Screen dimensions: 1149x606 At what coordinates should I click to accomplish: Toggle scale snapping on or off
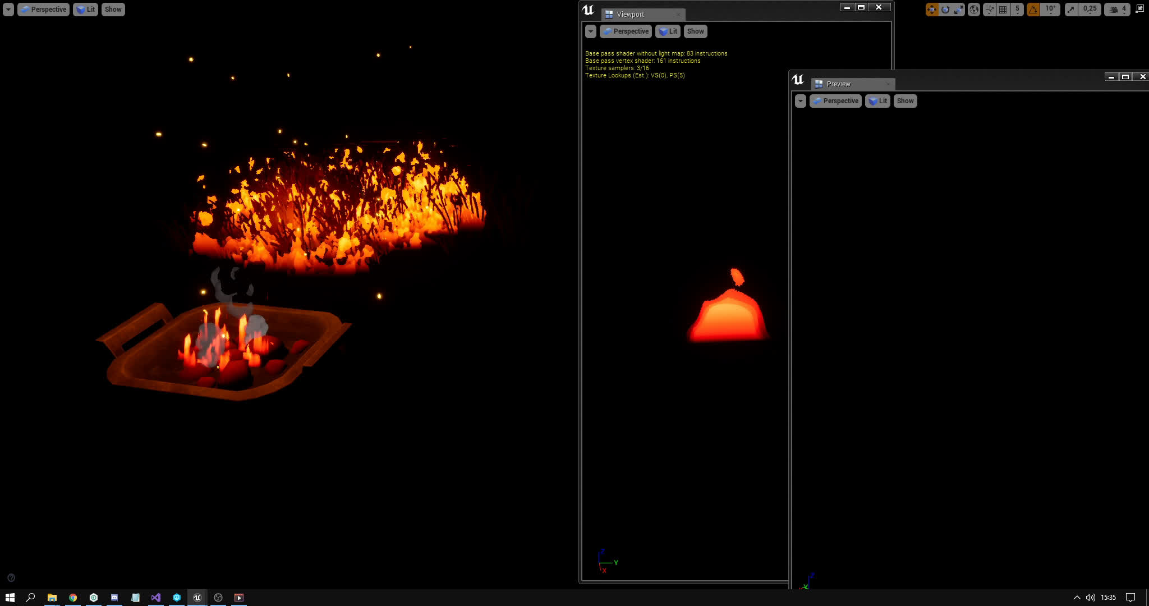tap(1071, 9)
